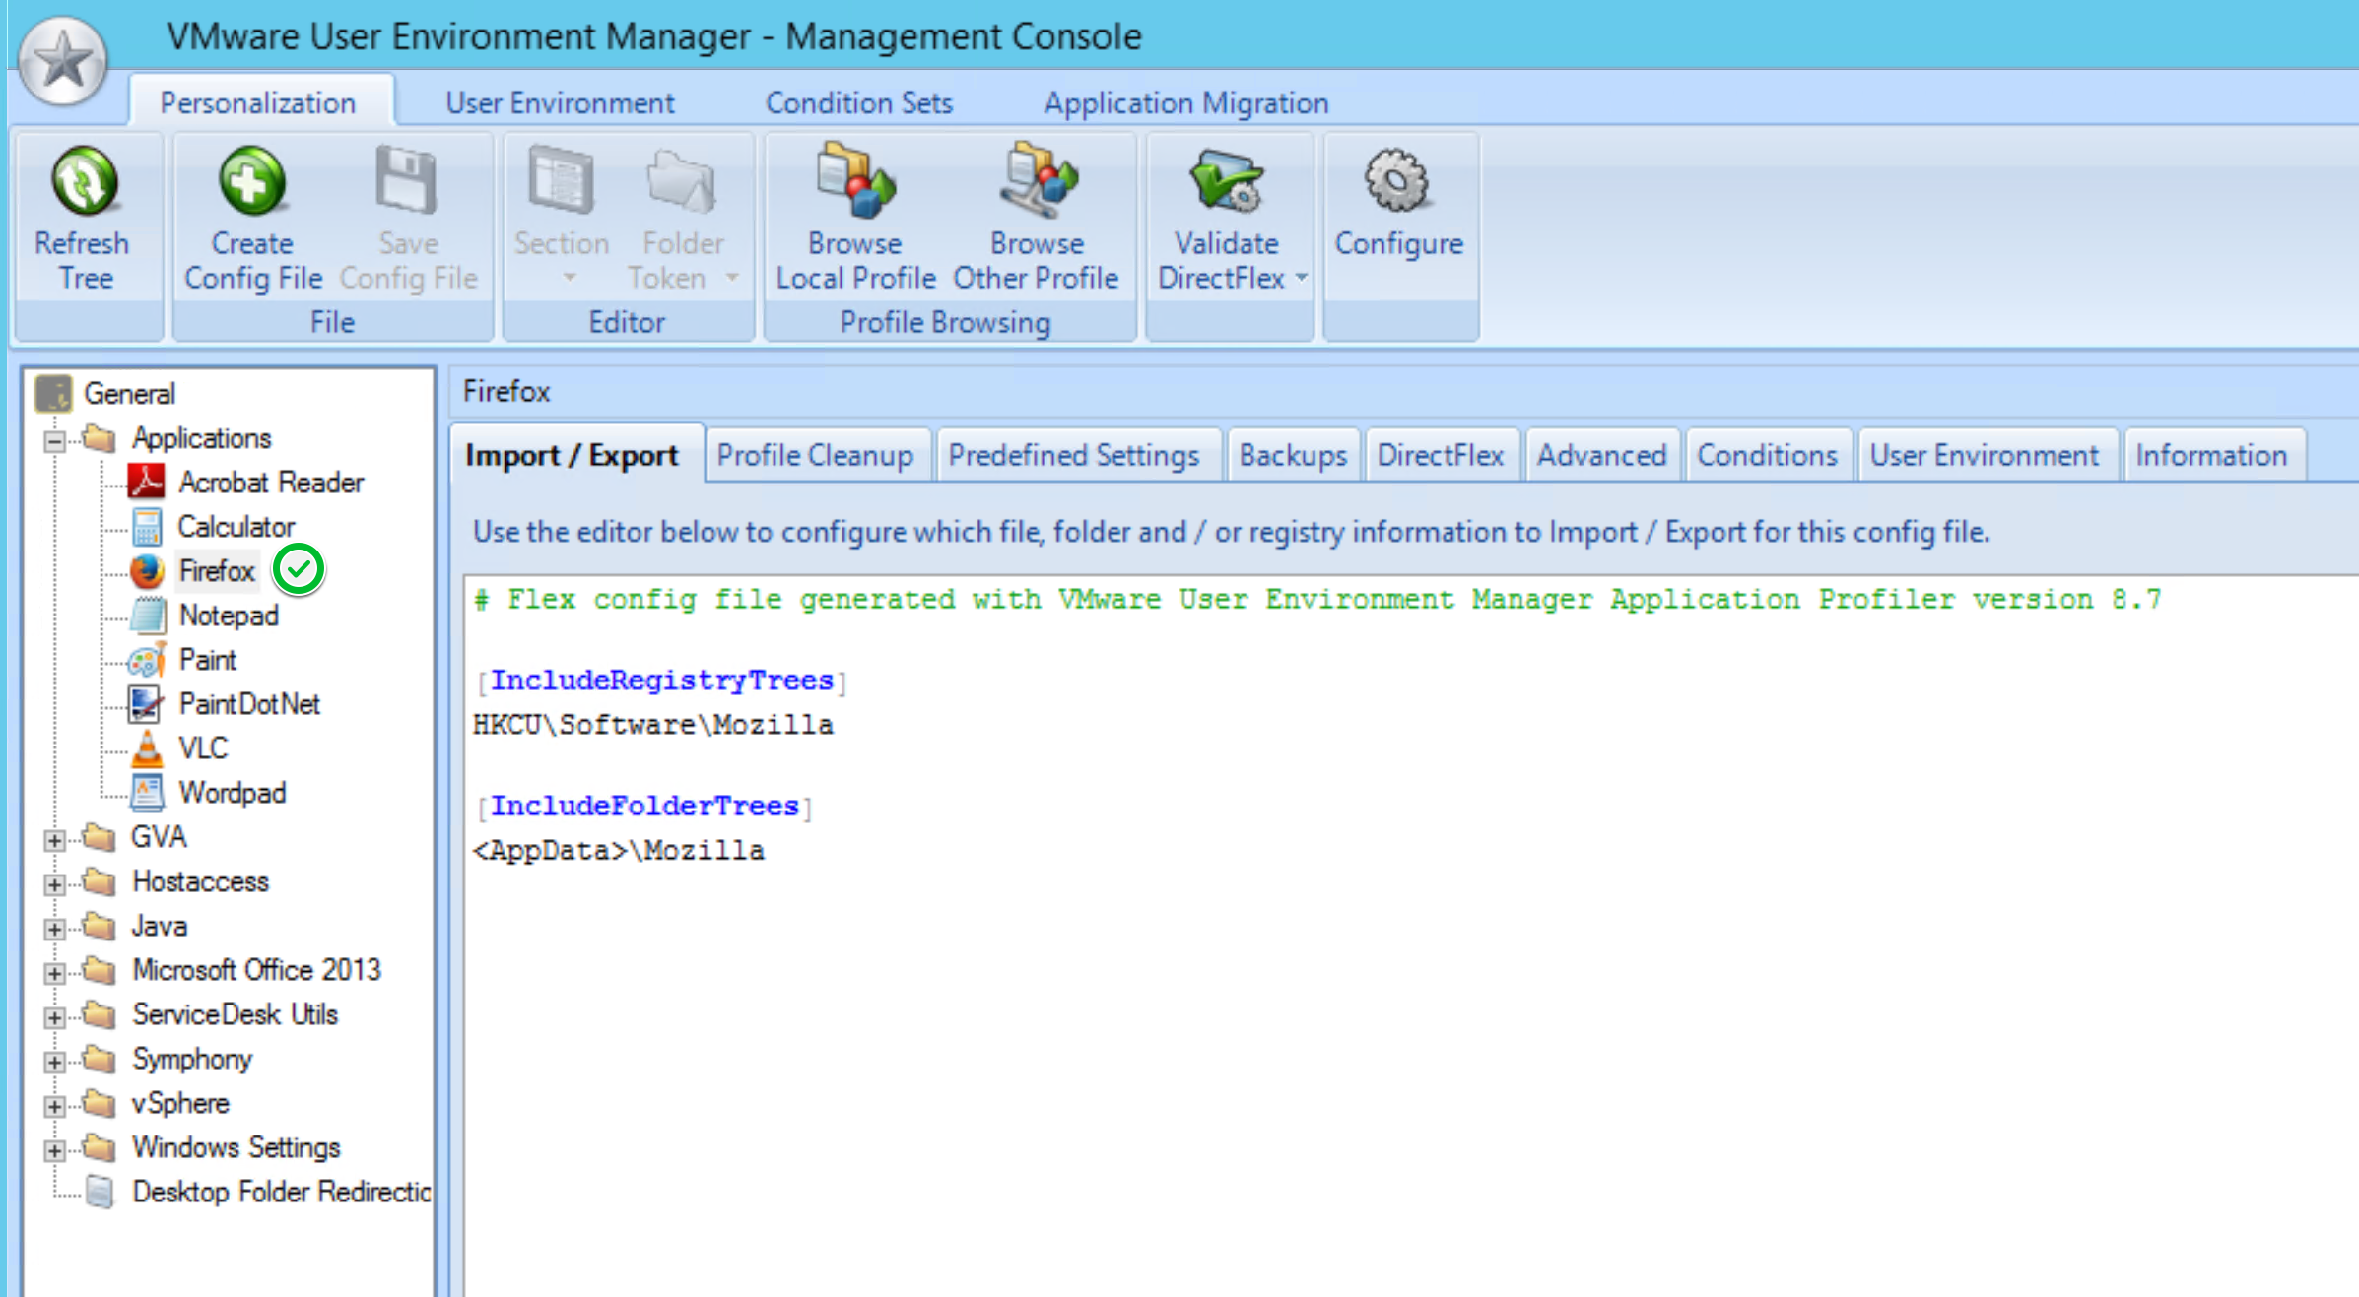The image size is (2359, 1297).
Task: Select the Windows Settings folder label
Action: [236, 1147]
